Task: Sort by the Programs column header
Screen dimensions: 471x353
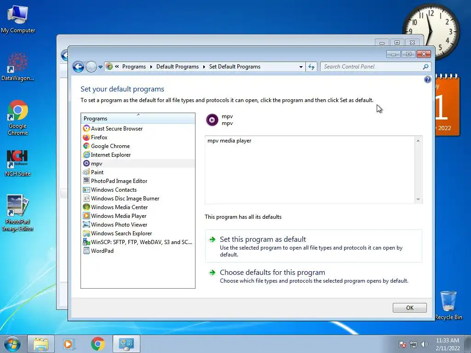Action: tap(138, 118)
